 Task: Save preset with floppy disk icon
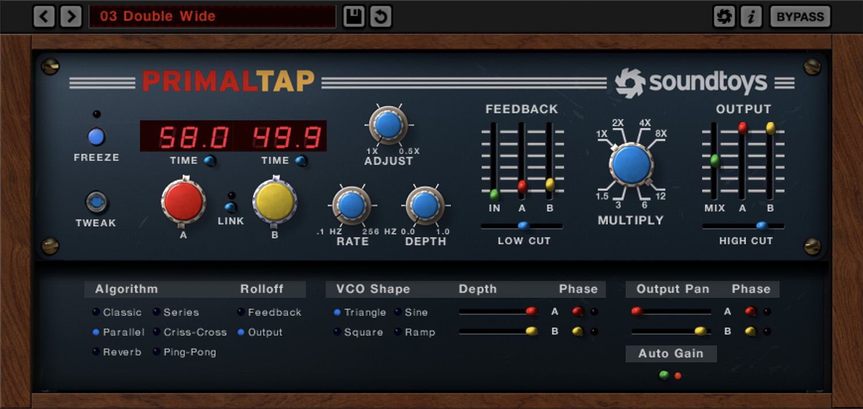tap(354, 17)
